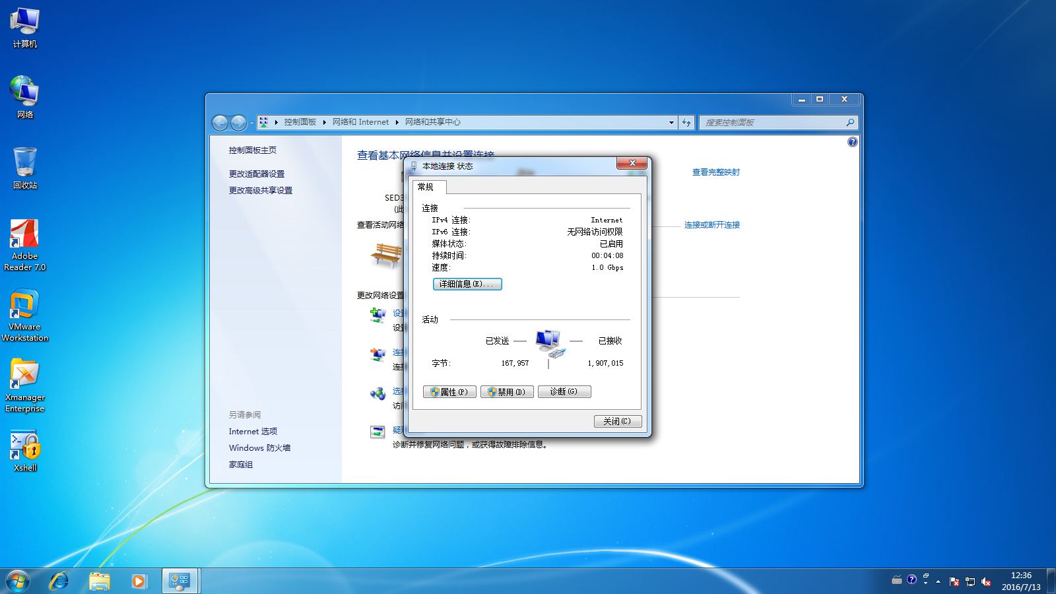
Task: Click the received bytes value 1,907,015
Action: 605,363
